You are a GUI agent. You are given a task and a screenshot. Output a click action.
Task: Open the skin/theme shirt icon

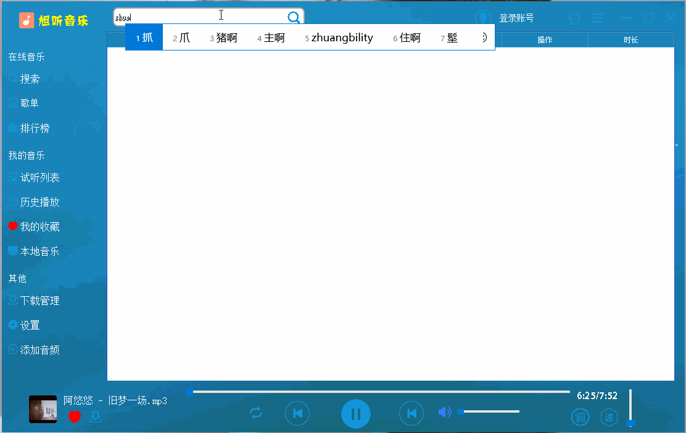[x=574, y=18]
